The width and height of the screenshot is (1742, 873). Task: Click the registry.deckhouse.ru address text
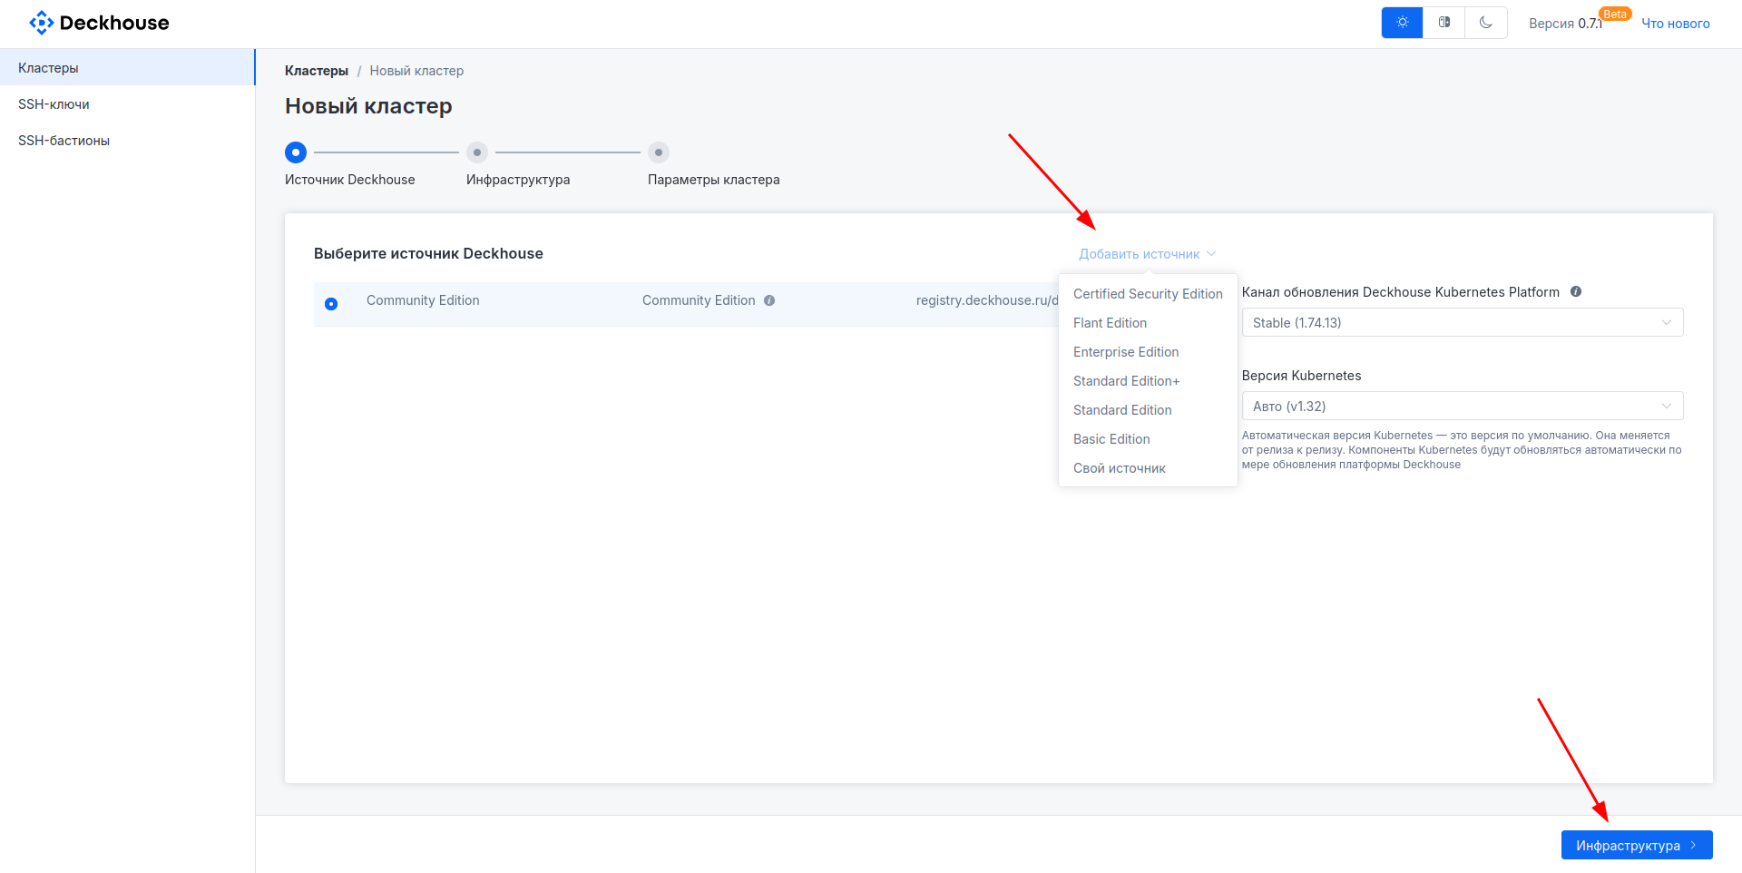(987, 300)
